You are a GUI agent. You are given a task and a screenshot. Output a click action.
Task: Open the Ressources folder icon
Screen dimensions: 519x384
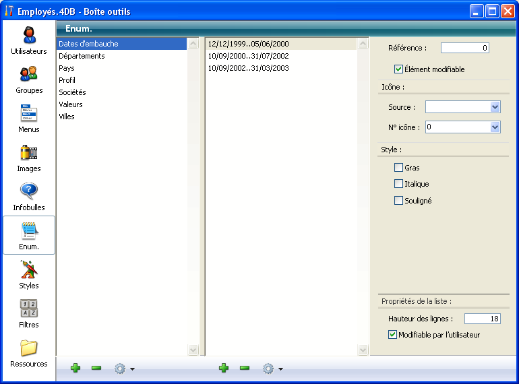click(29, 352)
